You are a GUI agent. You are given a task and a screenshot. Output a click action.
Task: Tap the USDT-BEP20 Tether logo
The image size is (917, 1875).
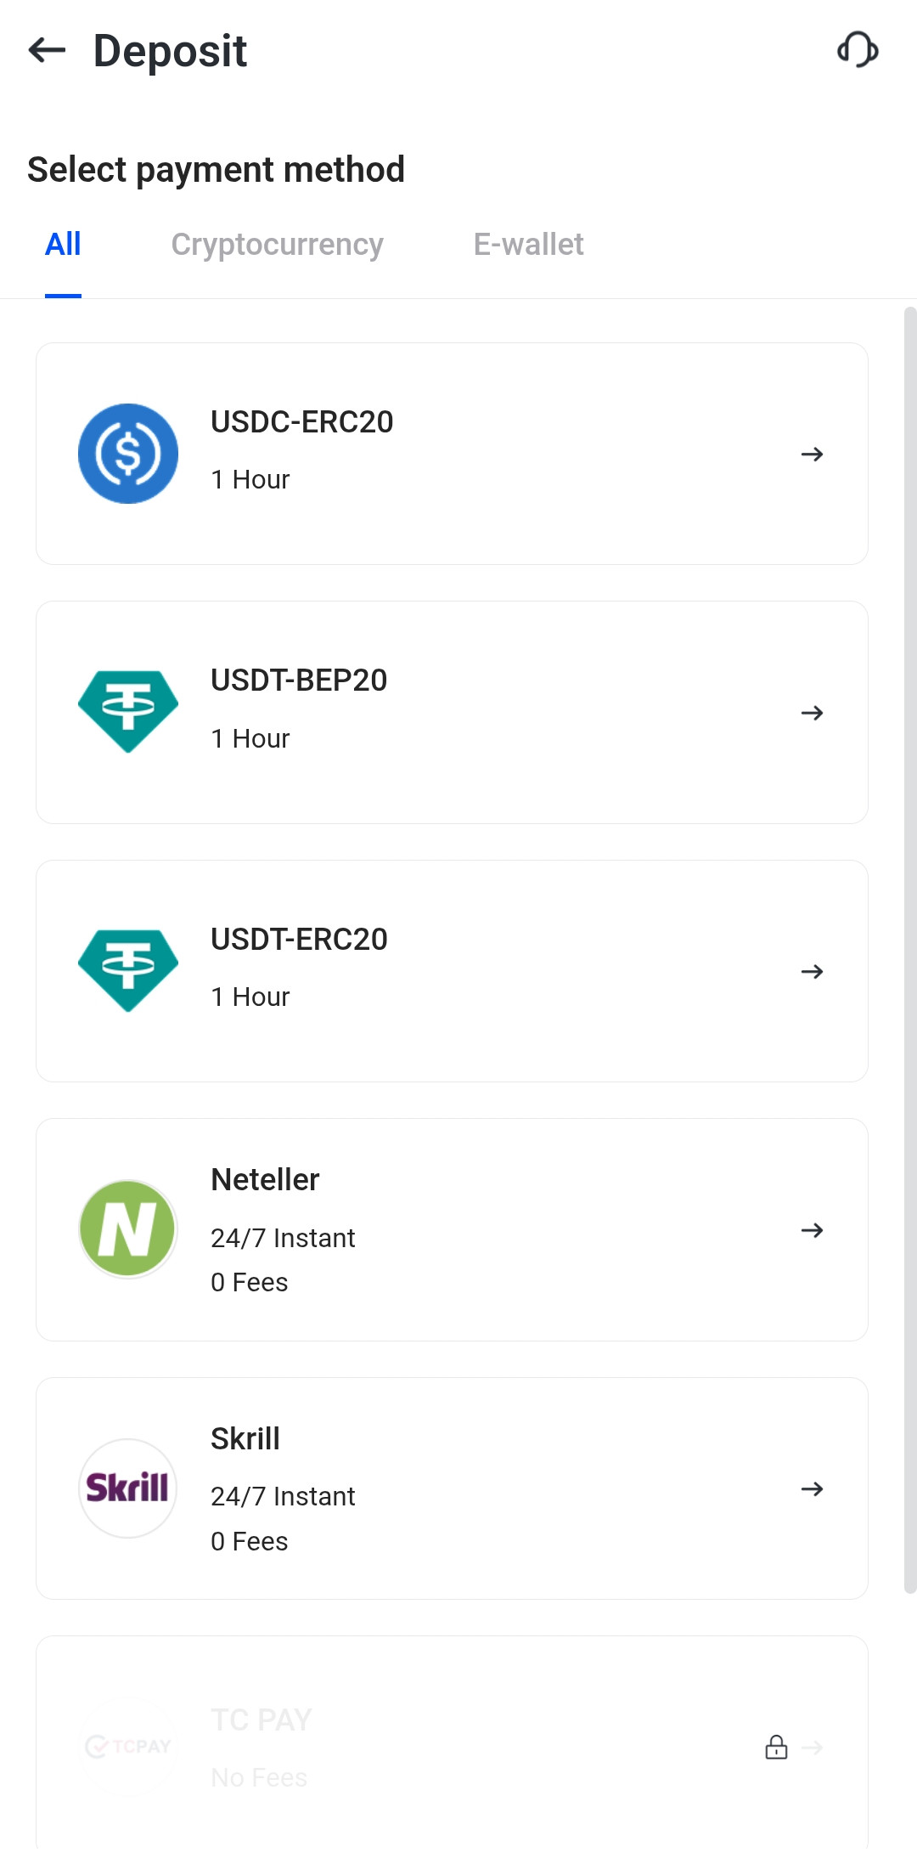coord(128,712)
